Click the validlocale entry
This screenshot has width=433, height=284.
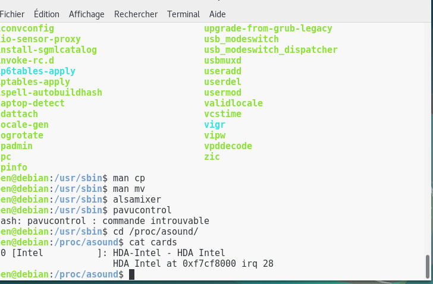point(233,103)
